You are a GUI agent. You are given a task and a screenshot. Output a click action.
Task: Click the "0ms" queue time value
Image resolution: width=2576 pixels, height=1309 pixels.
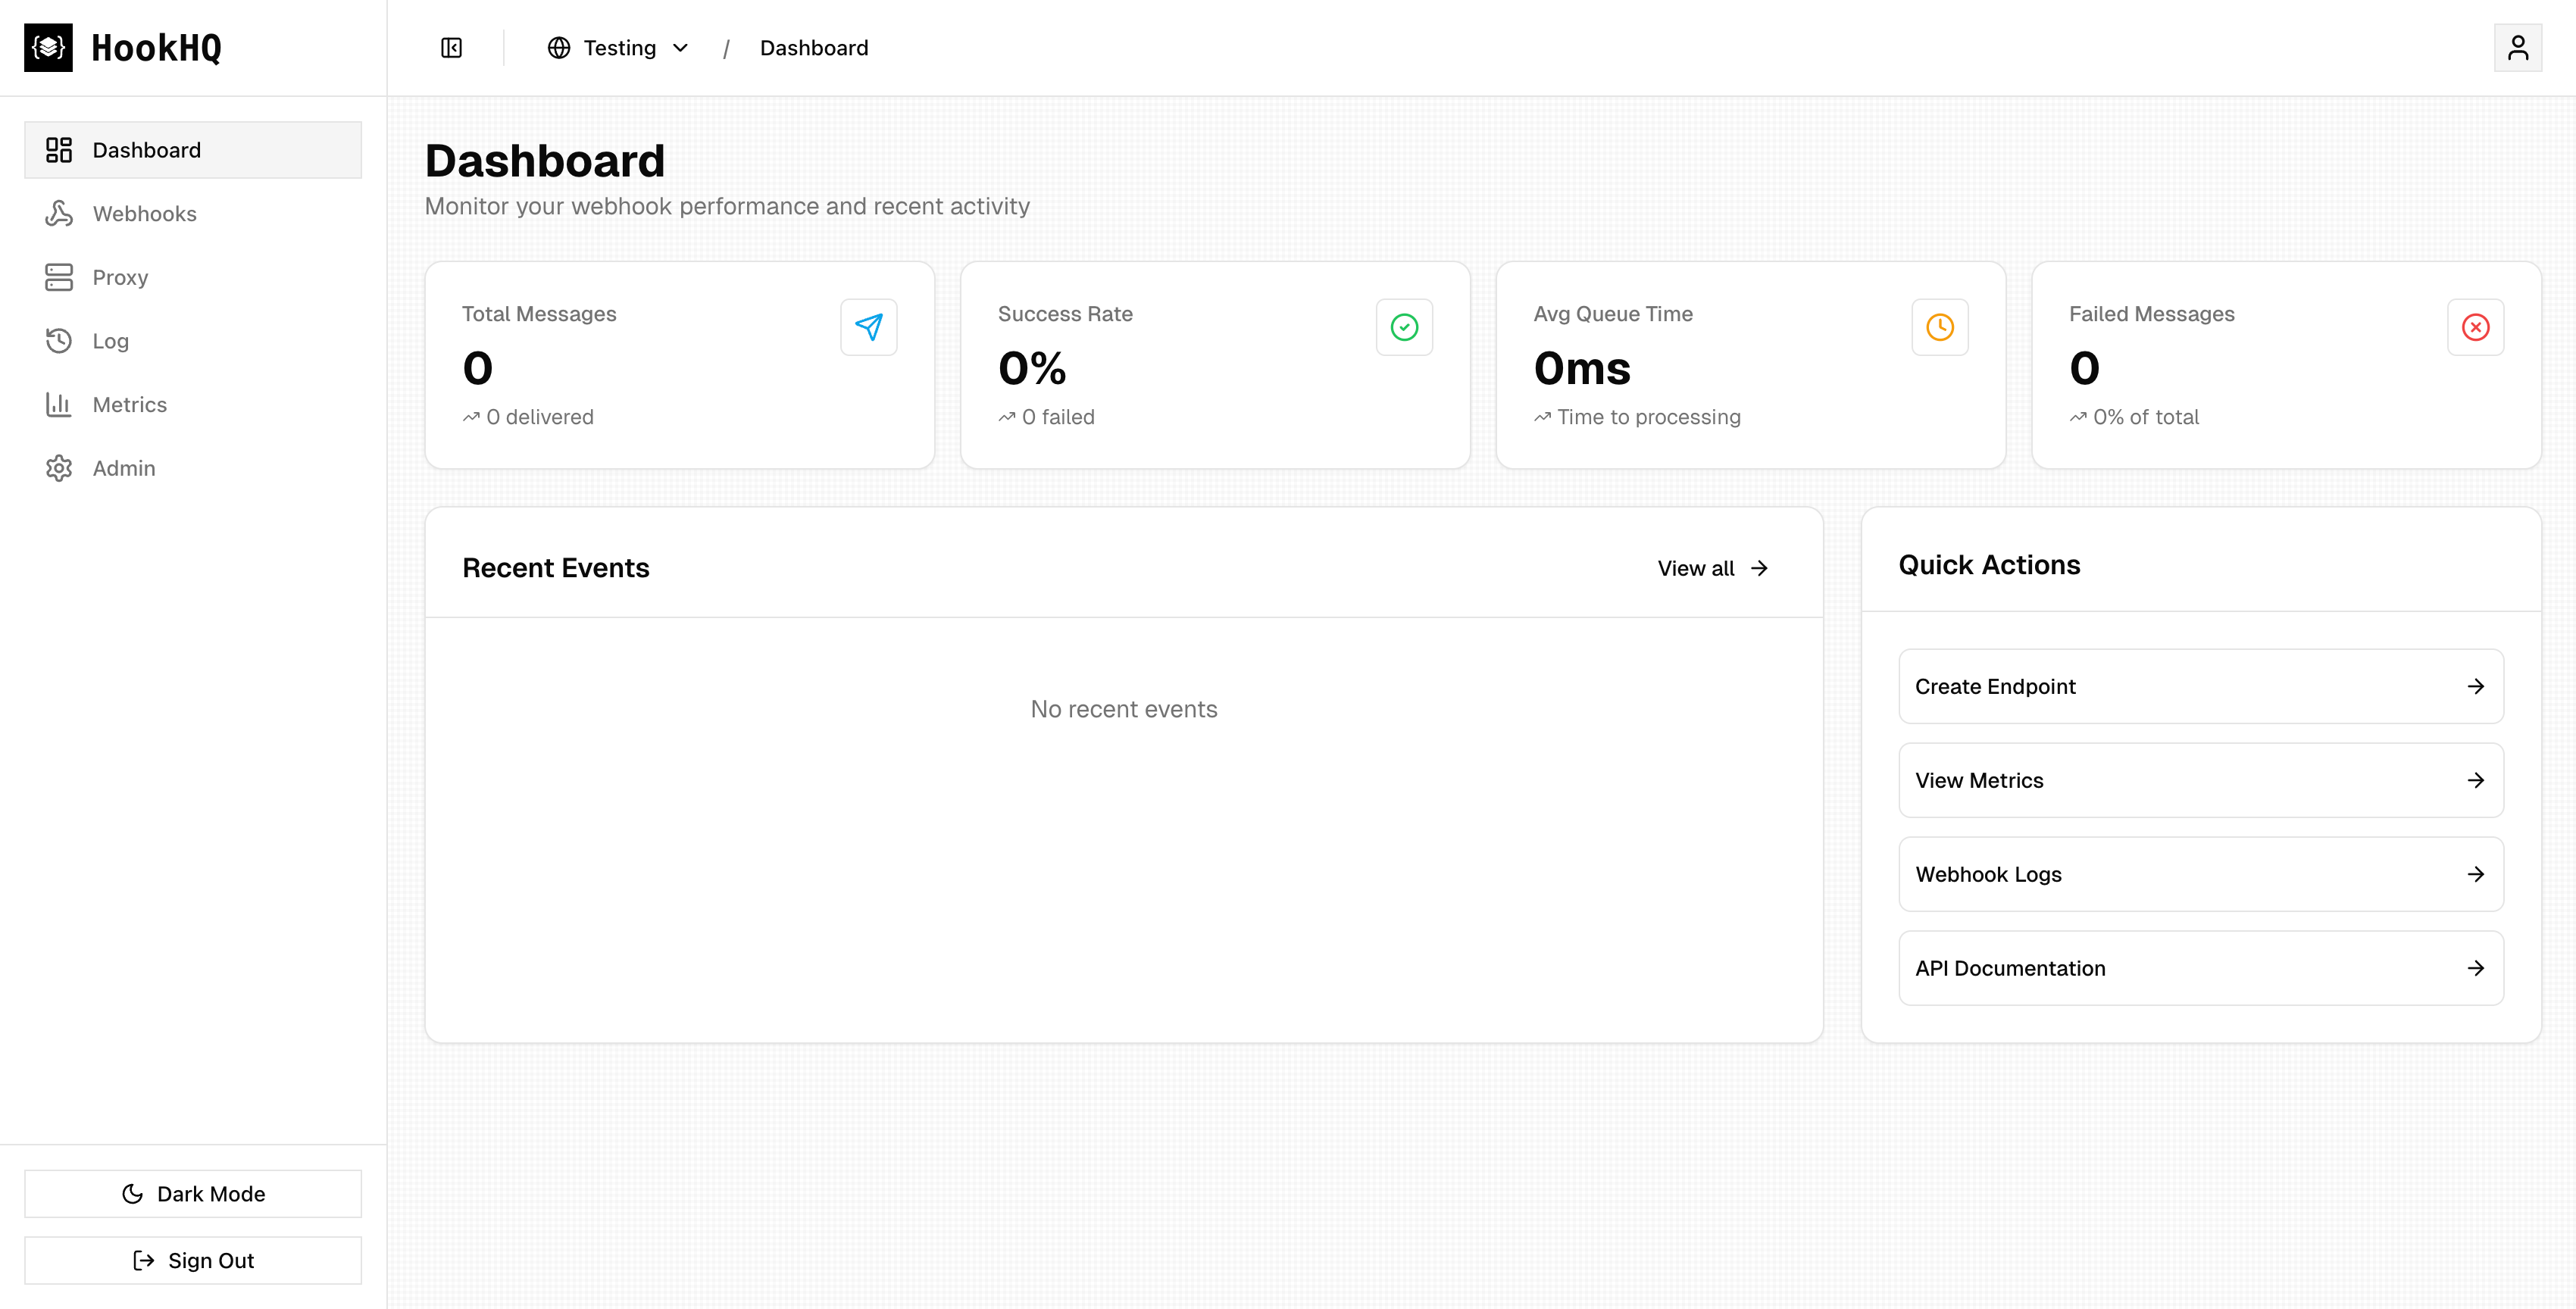[1582, 368]
